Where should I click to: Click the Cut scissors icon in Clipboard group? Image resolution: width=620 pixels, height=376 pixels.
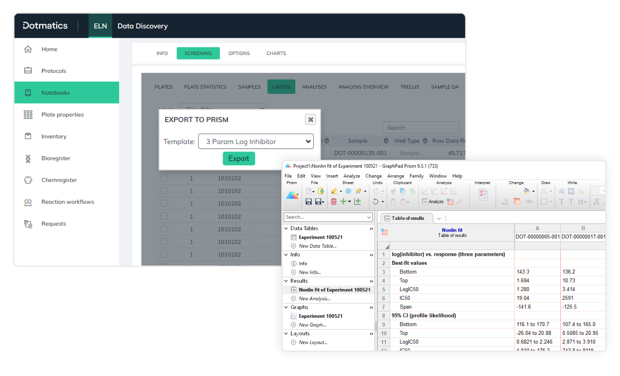tap(393, 191)
